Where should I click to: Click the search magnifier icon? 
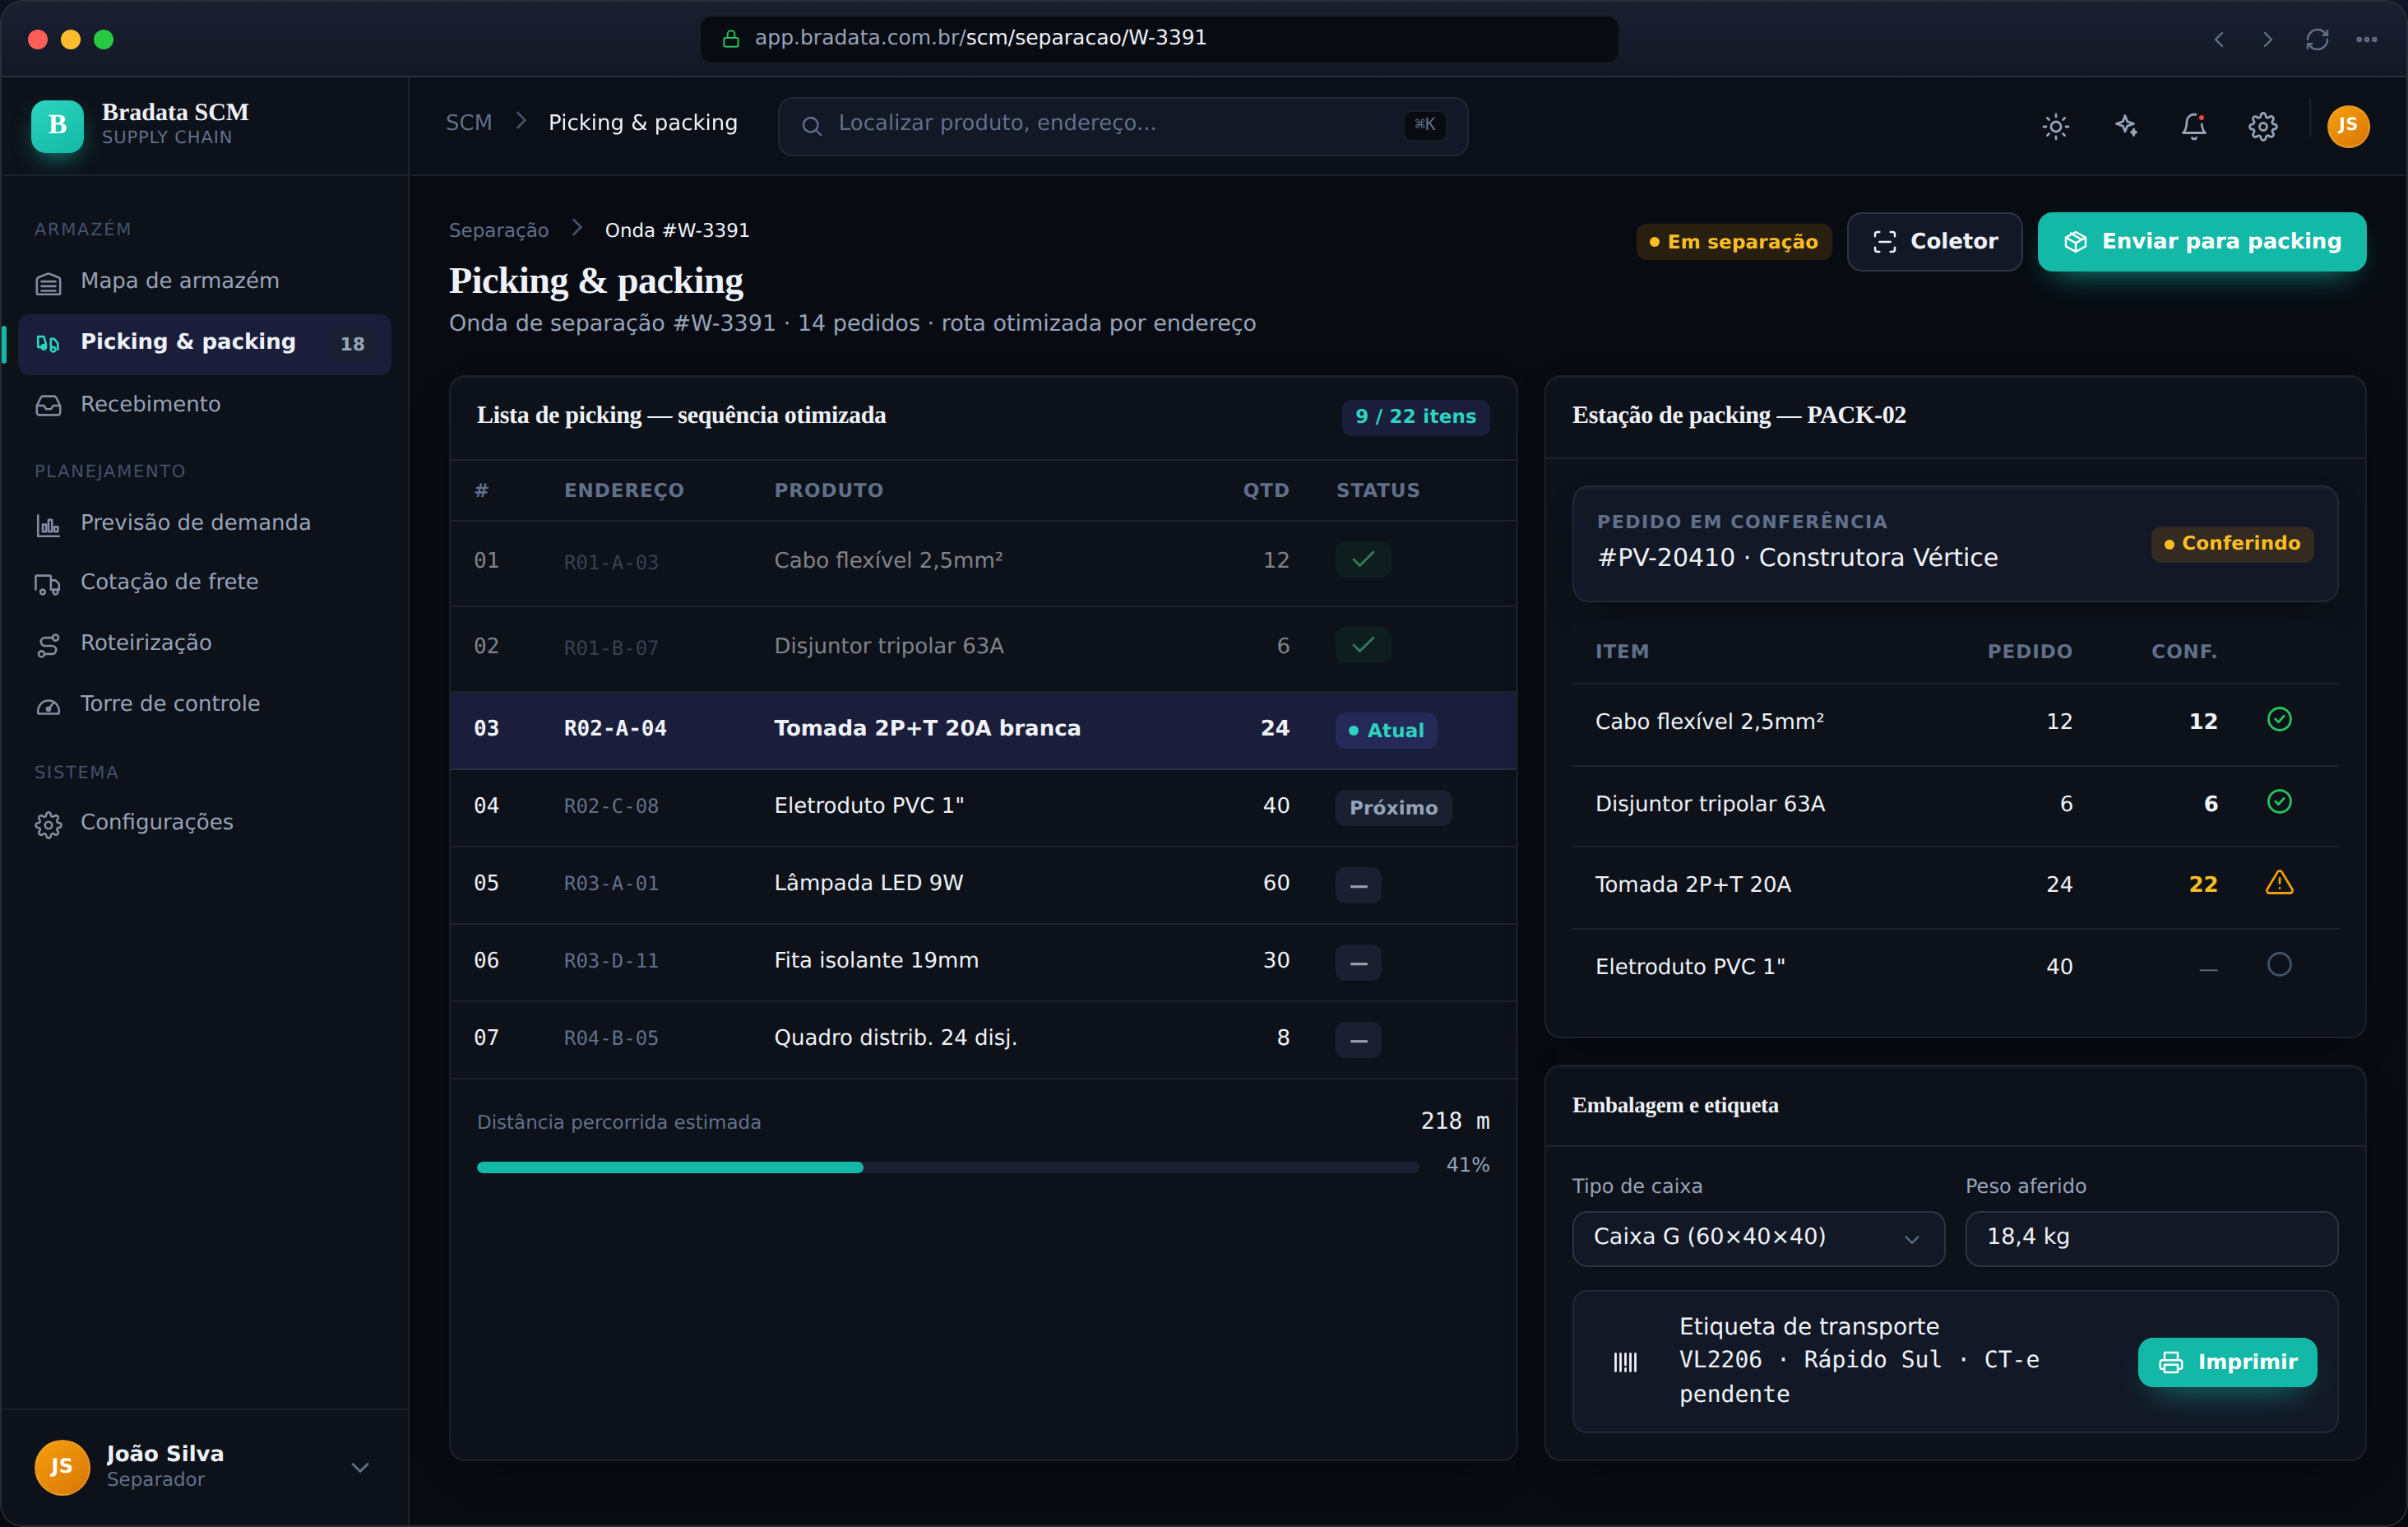tap(812, 125)
